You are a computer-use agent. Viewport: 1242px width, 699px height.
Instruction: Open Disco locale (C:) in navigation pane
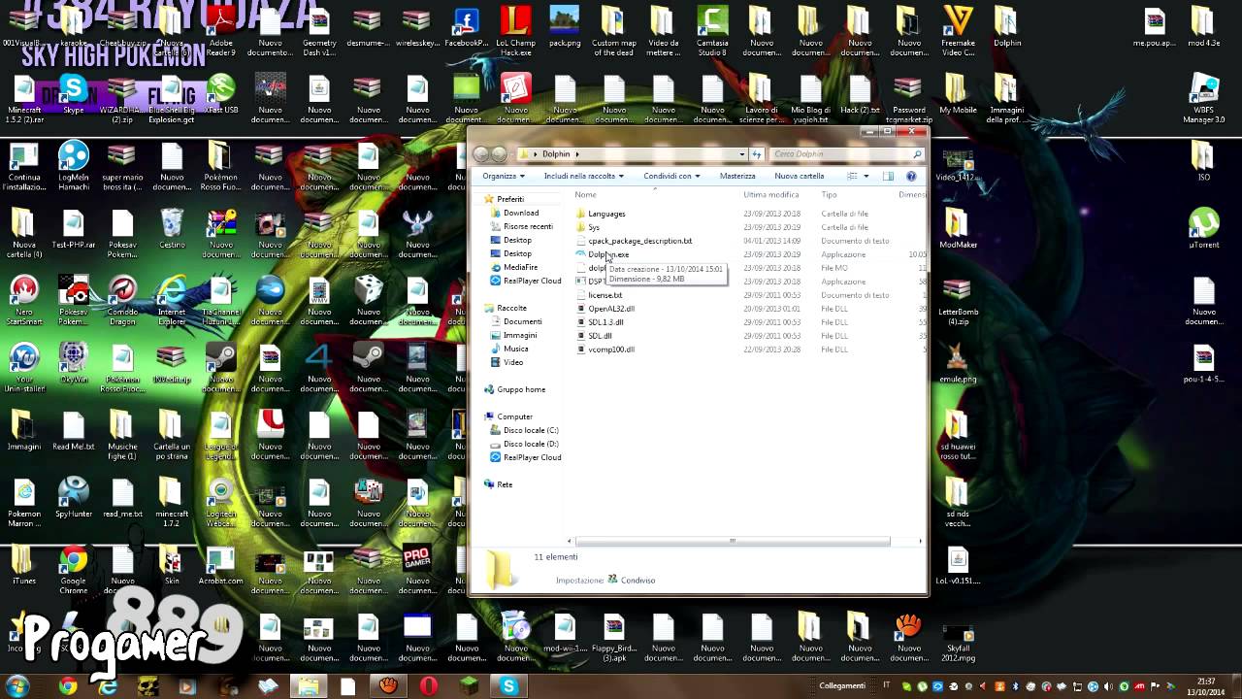pos(531,430)
